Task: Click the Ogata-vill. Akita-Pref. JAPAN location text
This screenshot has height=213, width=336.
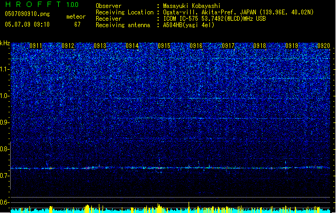Action: pyautogui.click(x=238, y=12)
